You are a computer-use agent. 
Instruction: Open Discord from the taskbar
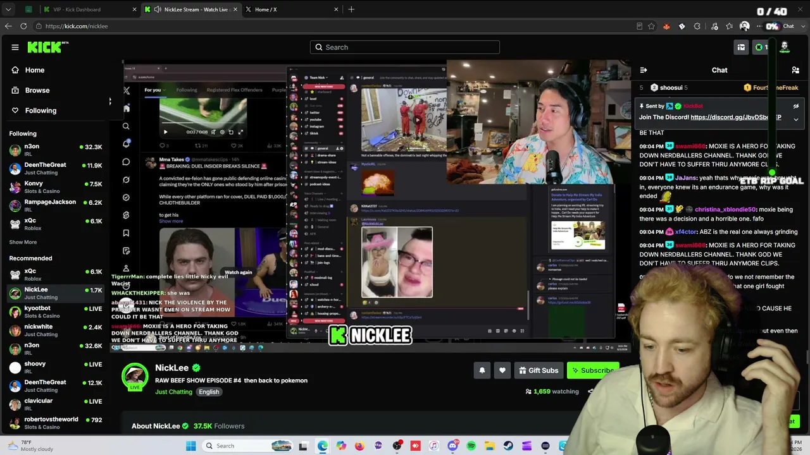[x=452, y=446]
